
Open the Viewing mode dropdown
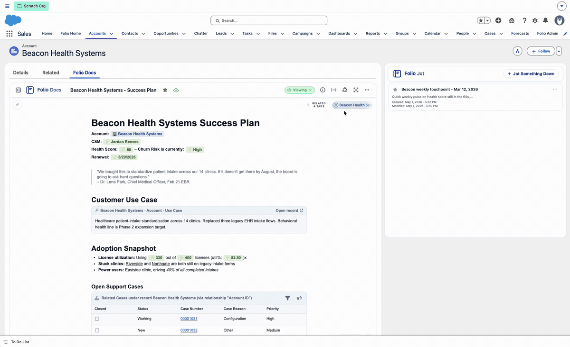300,90
